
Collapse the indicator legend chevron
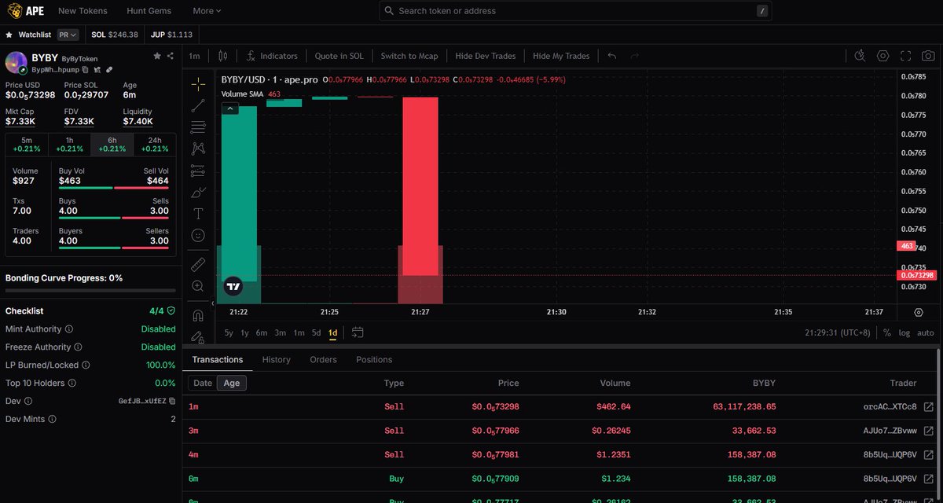229,108
